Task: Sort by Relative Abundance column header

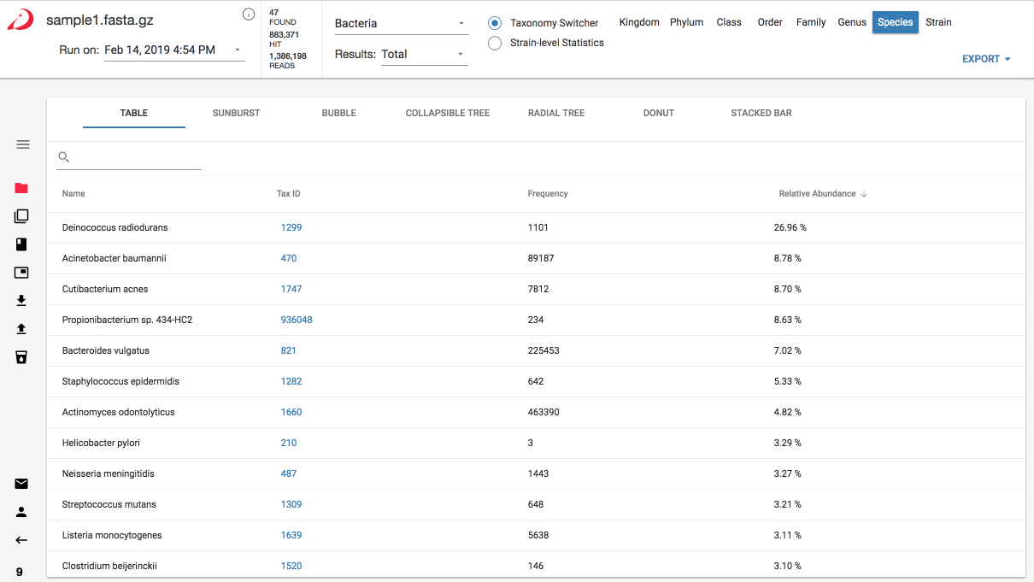Action: (817, 194)
